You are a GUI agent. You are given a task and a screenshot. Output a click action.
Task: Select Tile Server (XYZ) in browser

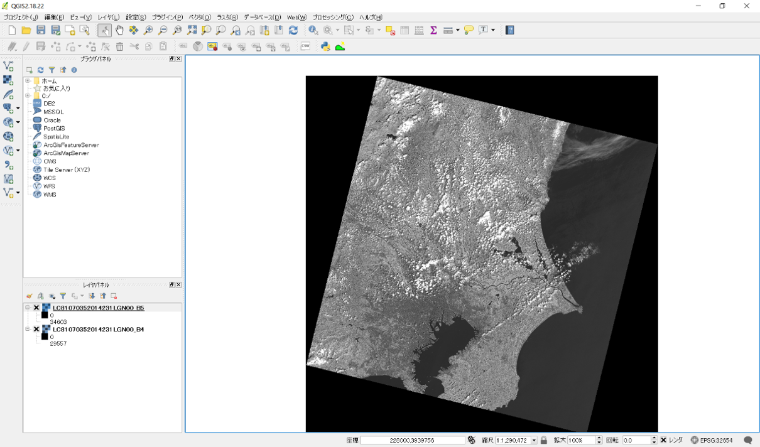(x=67, y=170)
